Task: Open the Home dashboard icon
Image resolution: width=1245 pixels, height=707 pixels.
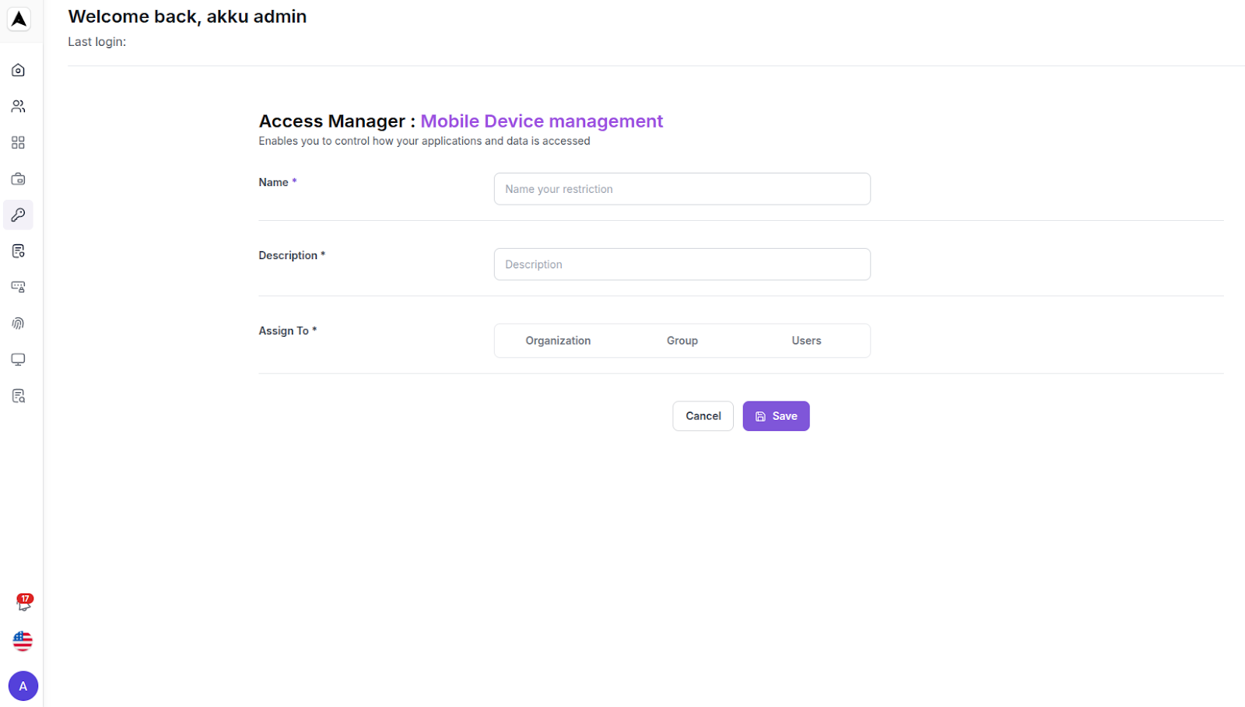Action: pos(17,69)
